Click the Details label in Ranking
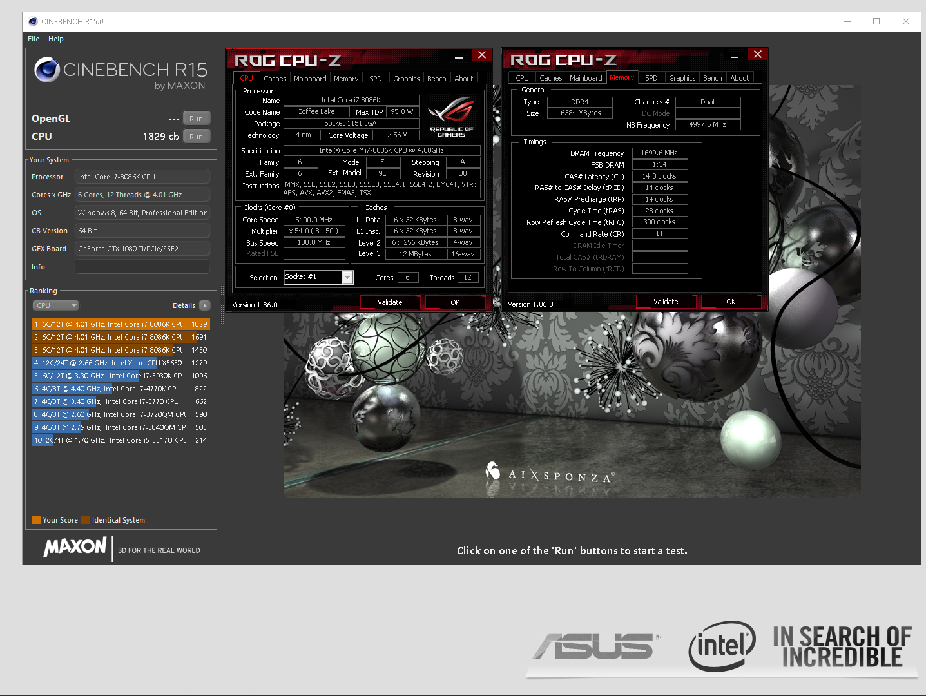The height and width of the screenshot is (696, 926). point(184,305)
